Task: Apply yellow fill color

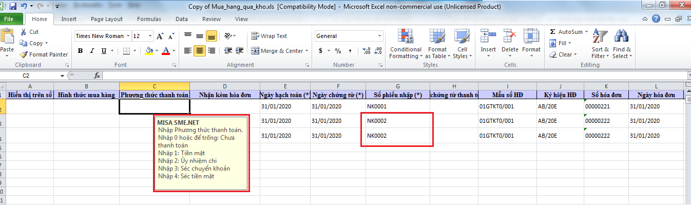Action: (149, 51)
